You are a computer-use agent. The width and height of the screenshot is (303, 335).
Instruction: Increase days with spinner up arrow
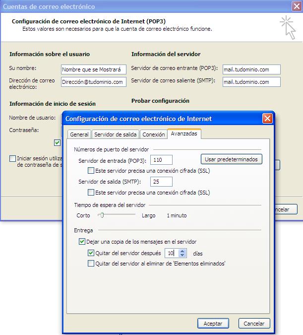[182, 251]
